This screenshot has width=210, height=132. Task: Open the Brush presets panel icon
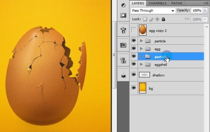tap(123, 30)
